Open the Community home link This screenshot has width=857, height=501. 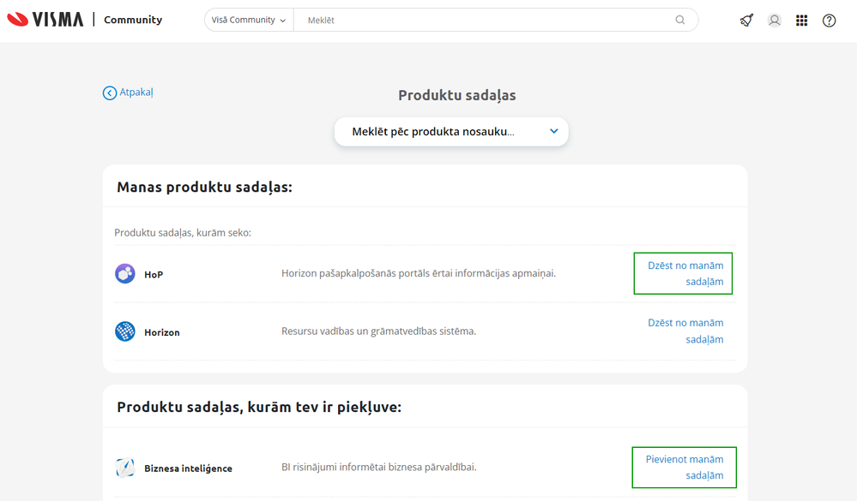(133, 20)
